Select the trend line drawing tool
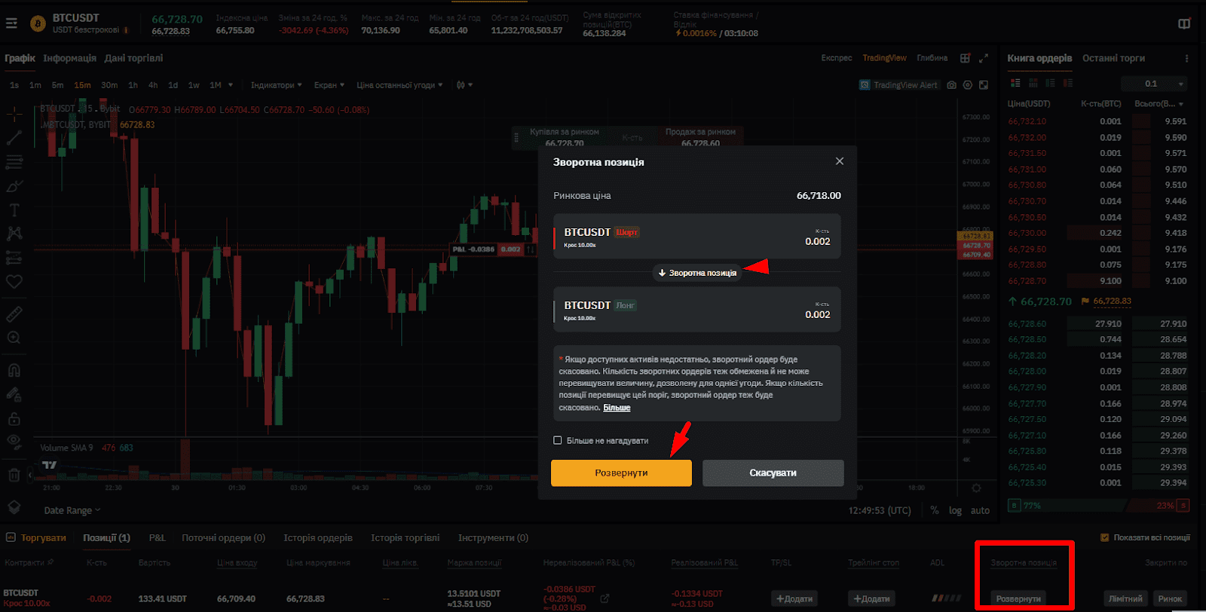1206x612 pixels. 14,138
